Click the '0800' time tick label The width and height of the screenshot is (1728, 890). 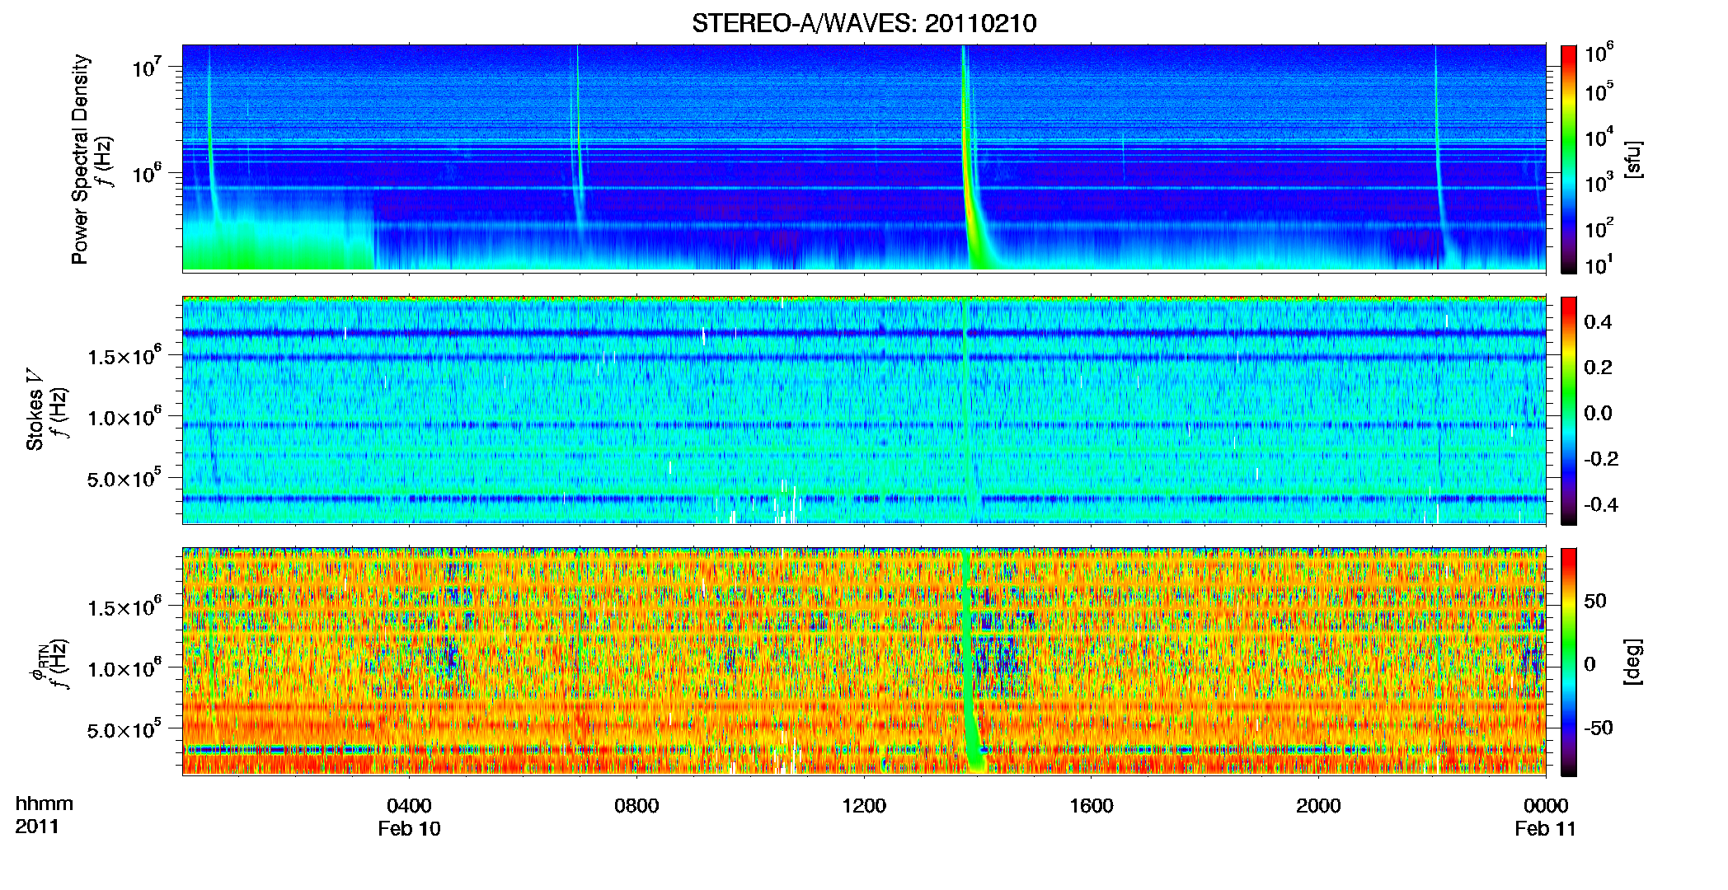coord(636,805)
